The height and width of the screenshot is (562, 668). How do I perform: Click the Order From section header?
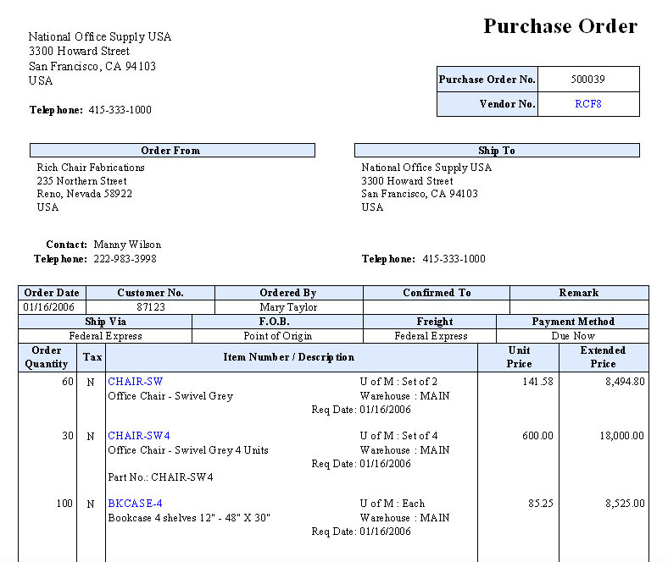(171, 151)
